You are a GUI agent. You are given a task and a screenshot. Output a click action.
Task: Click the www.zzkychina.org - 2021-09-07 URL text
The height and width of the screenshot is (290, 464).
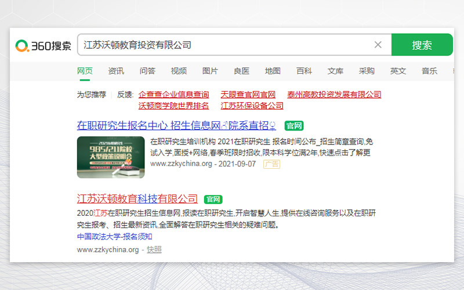click(x=203, y=164)
